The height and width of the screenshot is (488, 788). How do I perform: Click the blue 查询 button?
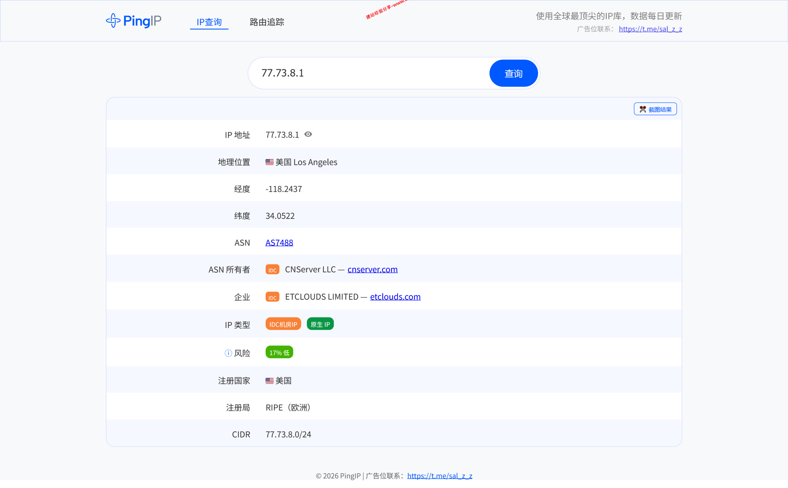click(x=513, y=73)
